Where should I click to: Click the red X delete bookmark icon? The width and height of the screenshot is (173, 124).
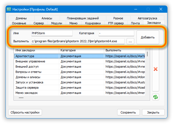click(155, 69)
